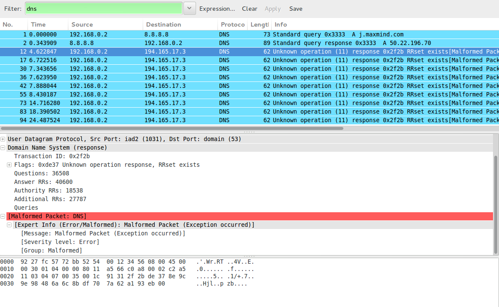Image resolution: width=499 pixels, height=307 pixels.
Task: Expand the Flags: 0xde37 field
Action: pyautogui.click(x=9, y=165)
